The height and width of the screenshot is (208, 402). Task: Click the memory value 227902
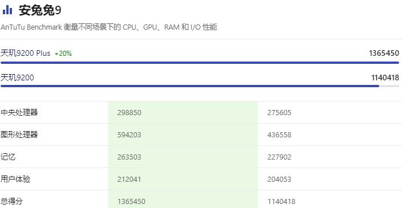[279, 157]
